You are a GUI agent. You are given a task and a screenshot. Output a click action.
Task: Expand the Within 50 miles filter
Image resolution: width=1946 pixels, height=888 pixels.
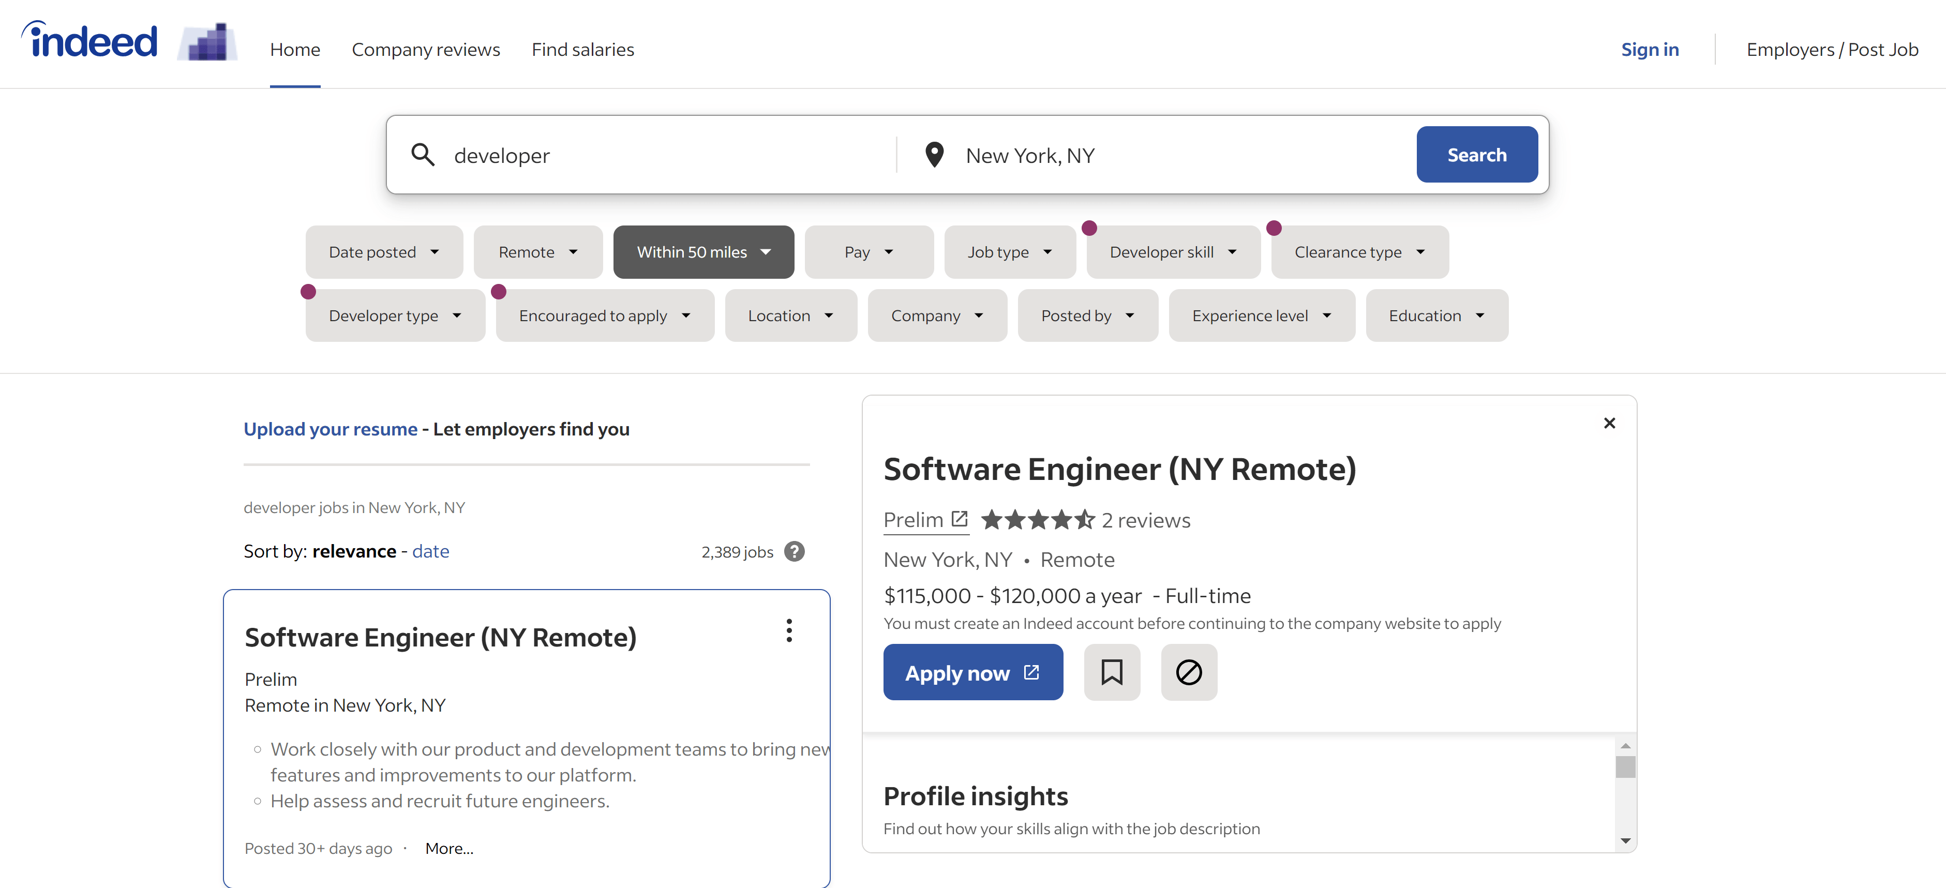click(703, 252)
